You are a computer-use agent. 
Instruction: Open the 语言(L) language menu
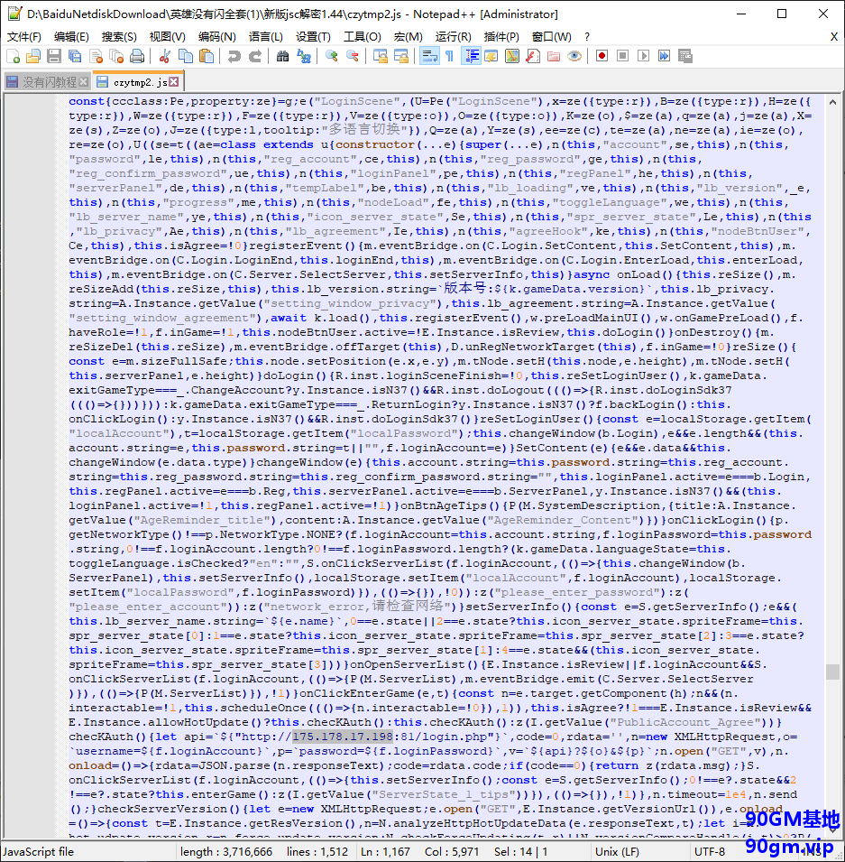[266, 37]
